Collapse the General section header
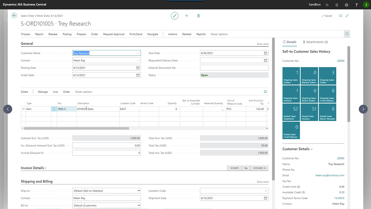This screenshot has height=209, width=371. (27, 44)
